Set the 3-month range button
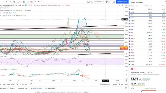 (8, 84)
